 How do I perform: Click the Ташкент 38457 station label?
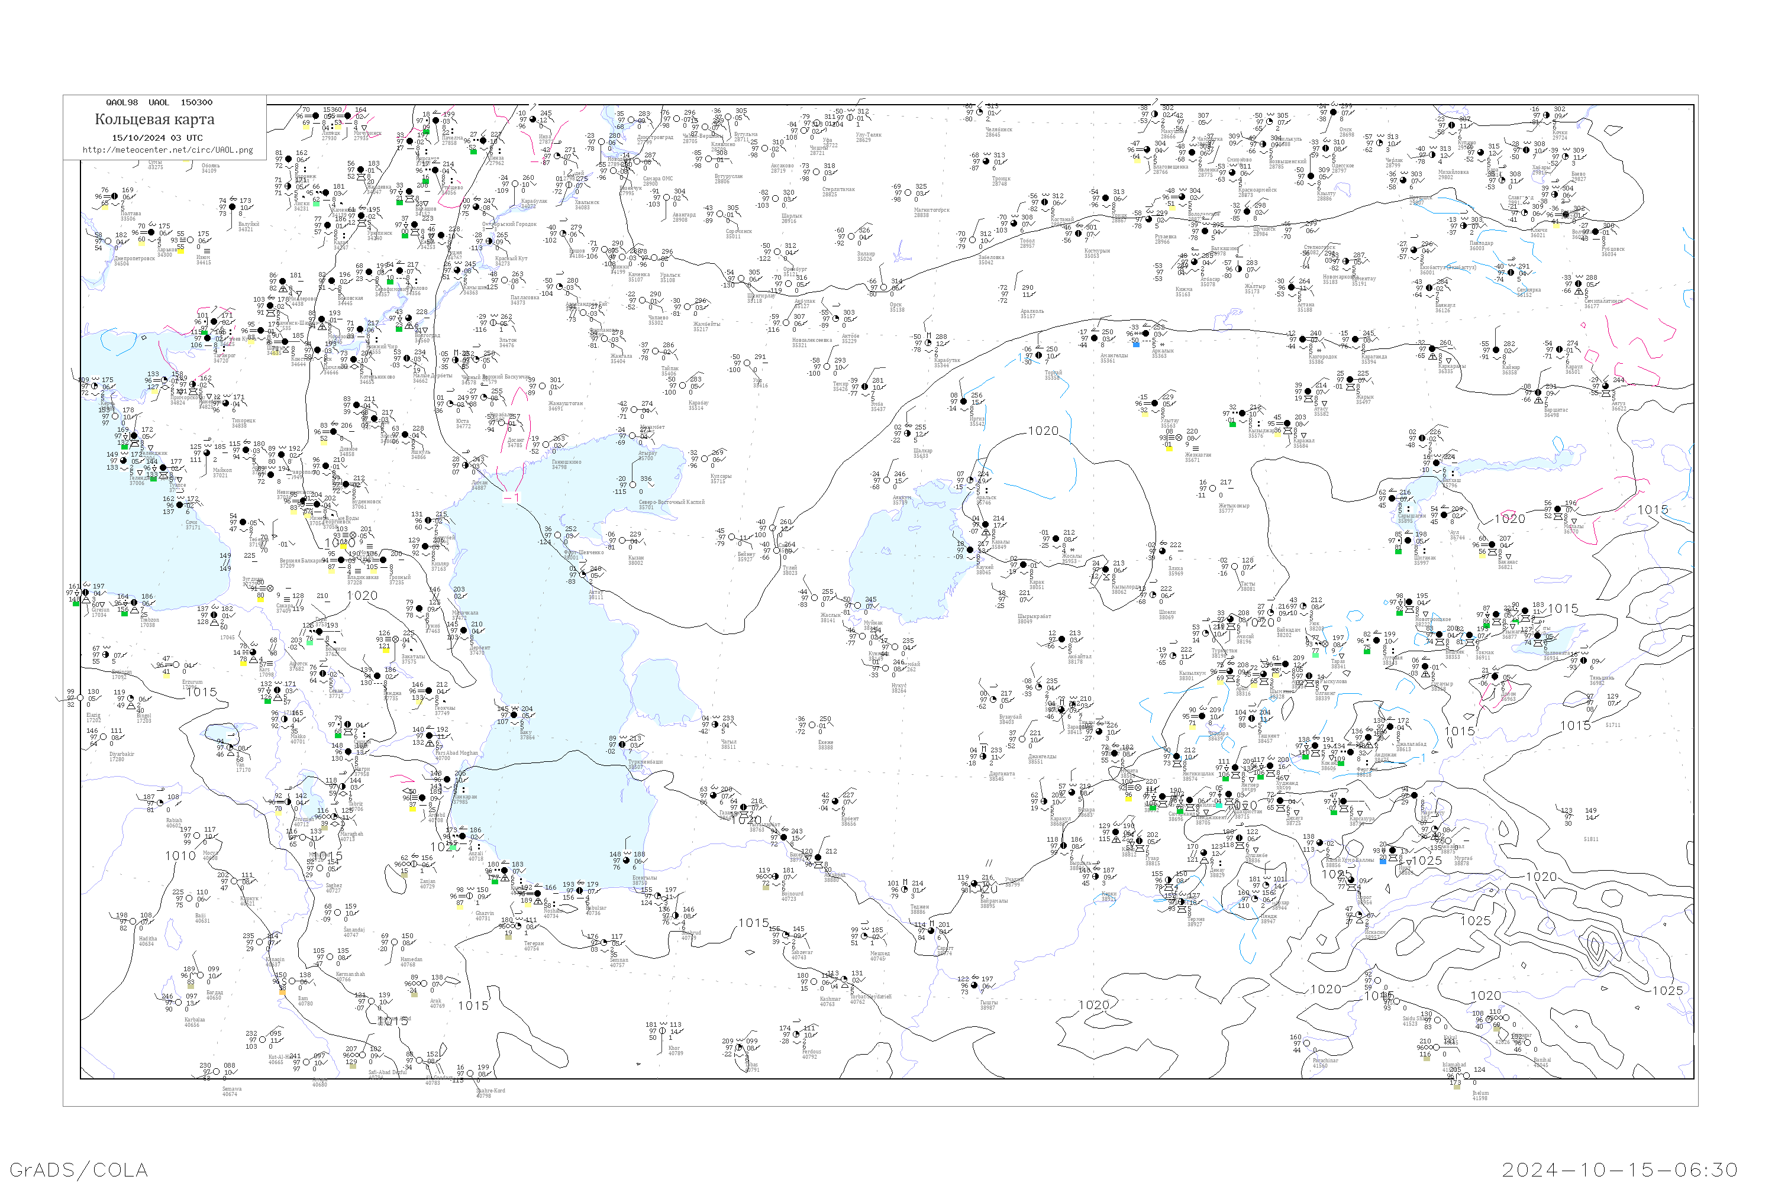[1269, 738]
